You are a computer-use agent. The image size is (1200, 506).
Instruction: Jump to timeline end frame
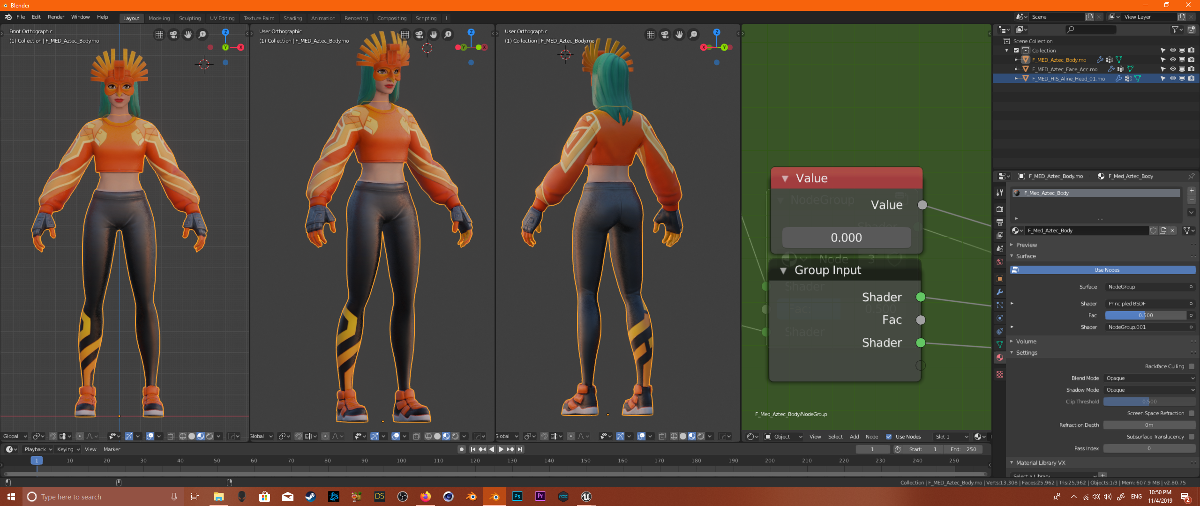520,449
